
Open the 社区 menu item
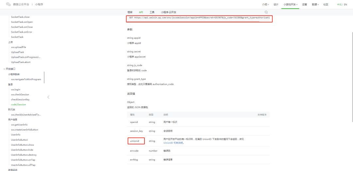pyautogui.click(x=326, y=5)
